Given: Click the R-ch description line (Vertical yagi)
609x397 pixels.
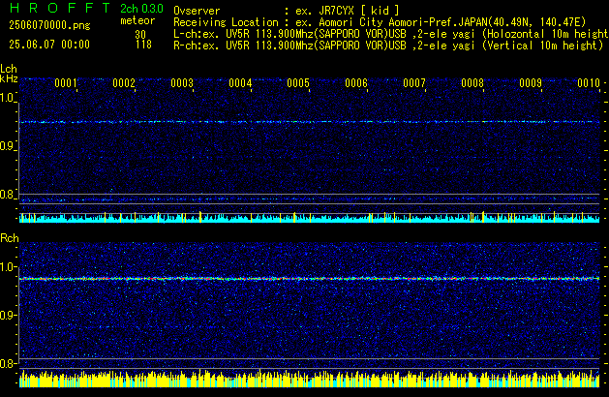Looking at the screenshot, I should pyautogui.click(x=388, y=46).
